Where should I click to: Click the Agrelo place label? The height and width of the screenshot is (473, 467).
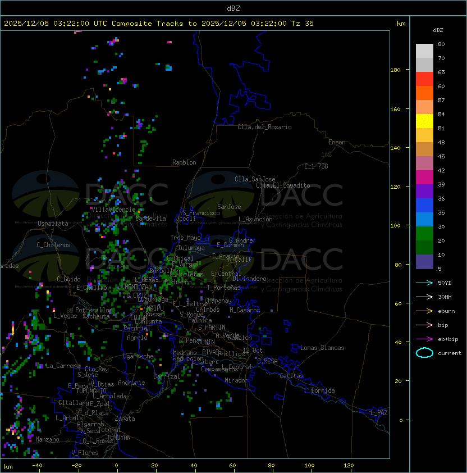click(137, 338)
